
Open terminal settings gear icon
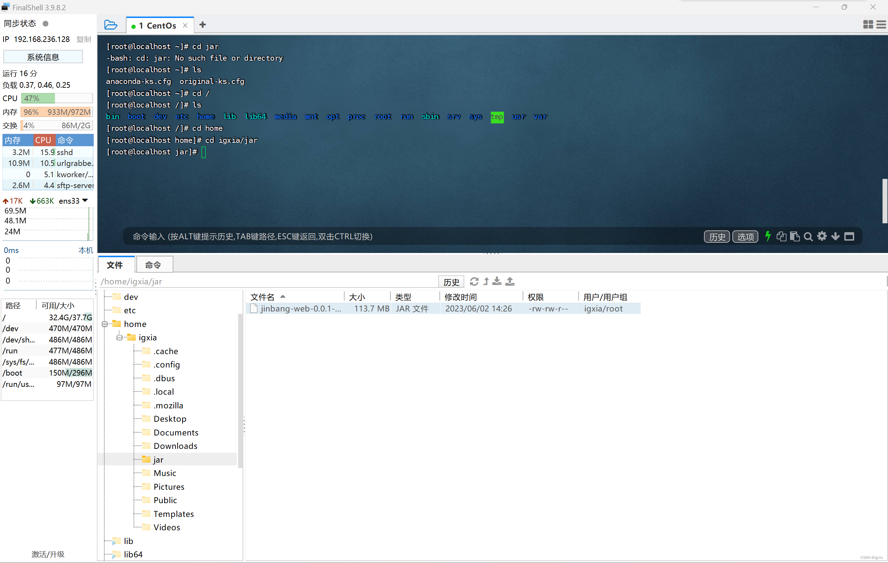[822, 236]
